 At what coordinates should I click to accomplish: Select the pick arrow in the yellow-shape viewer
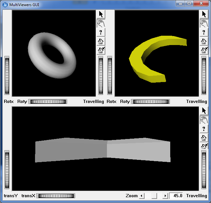(204, 14)
